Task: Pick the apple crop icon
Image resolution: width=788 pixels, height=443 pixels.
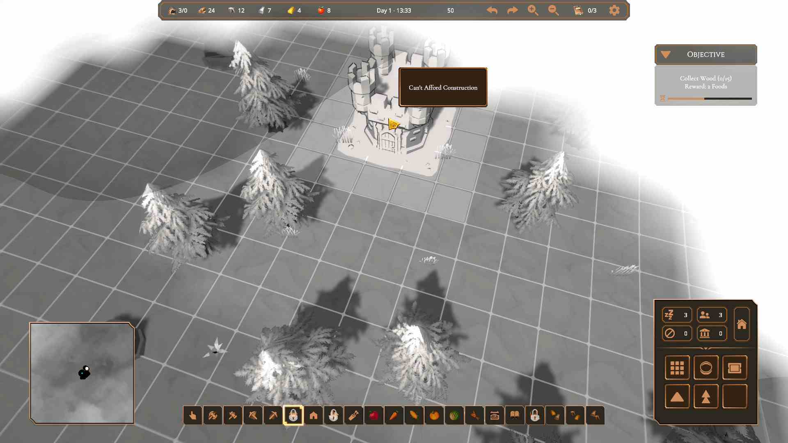Action: click(373, 416)
